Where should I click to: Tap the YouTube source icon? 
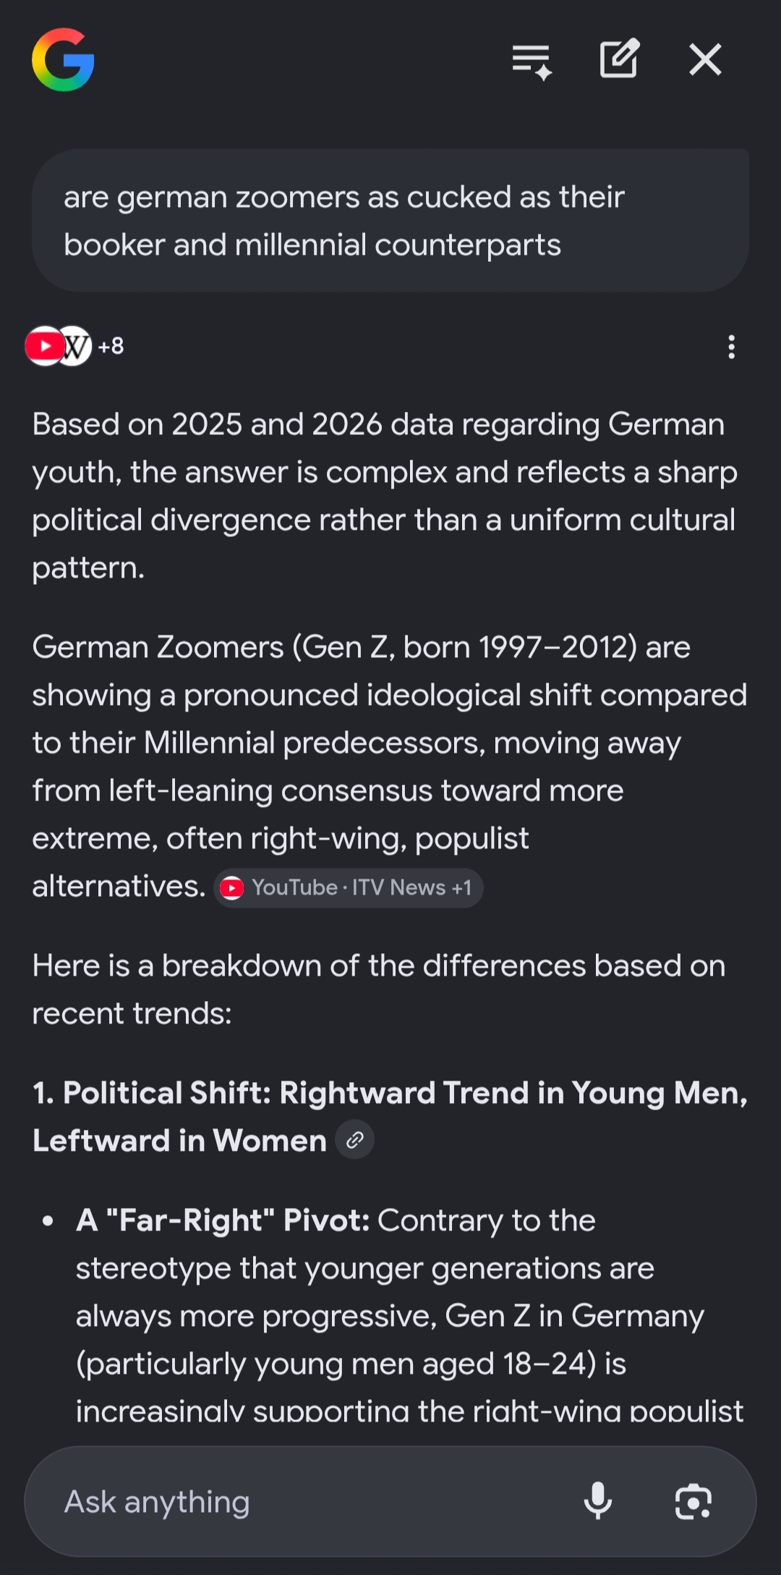click(x=44, y=346)
